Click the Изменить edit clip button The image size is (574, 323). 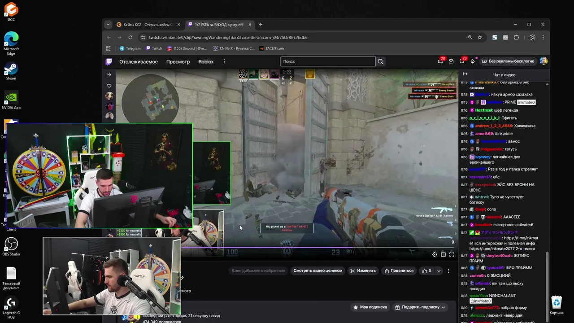pyautogui.click(x=363, y=271)
